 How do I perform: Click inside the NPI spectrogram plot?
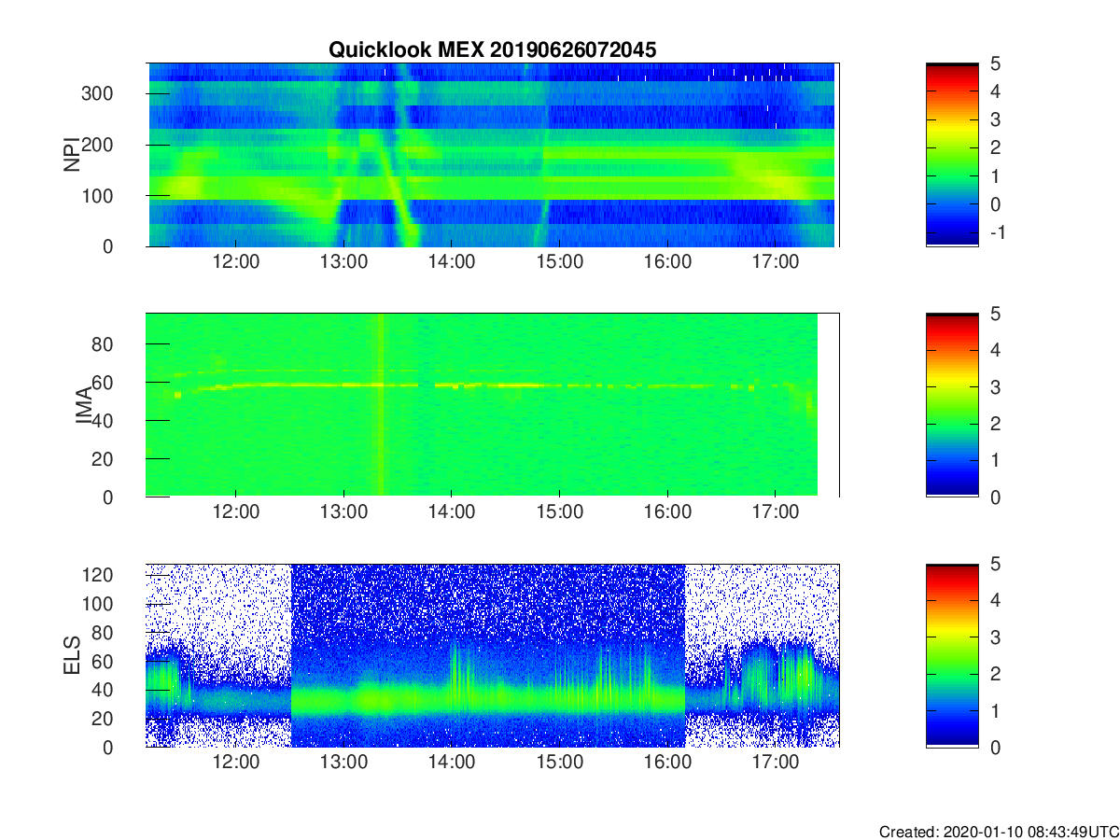tap(492, 155)
